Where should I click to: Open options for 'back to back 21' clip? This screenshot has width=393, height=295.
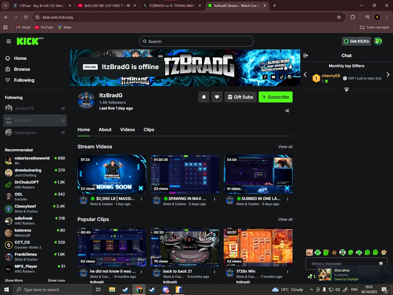click(215, 272)
